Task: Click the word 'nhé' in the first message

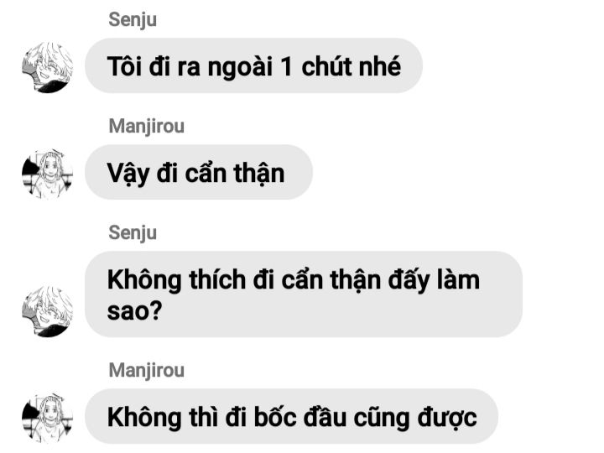Action: (380, 66)
